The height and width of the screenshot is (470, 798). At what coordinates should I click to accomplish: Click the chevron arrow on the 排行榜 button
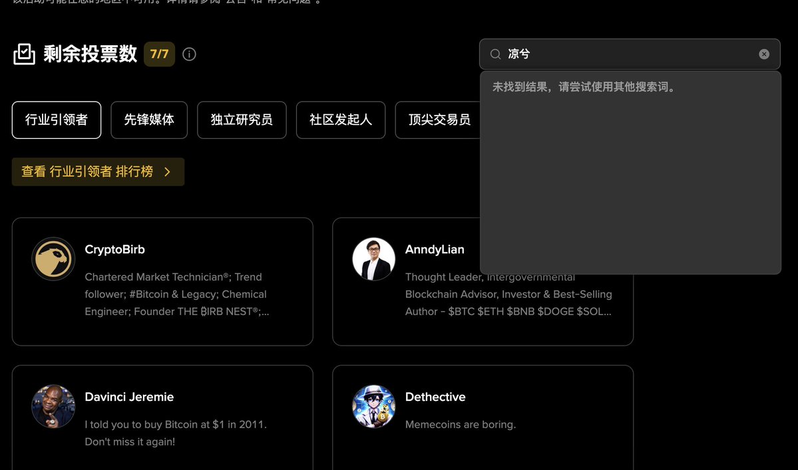168,172
